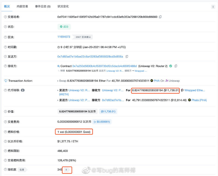Copy the transaction hash to clipboard
The height and width of the screenshot is (176, 218).
[x=160, y=17]
